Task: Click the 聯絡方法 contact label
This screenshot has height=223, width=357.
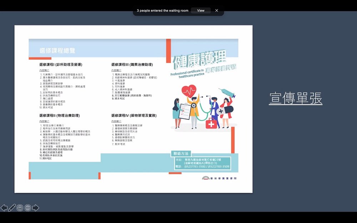Action: pos(181,153)
